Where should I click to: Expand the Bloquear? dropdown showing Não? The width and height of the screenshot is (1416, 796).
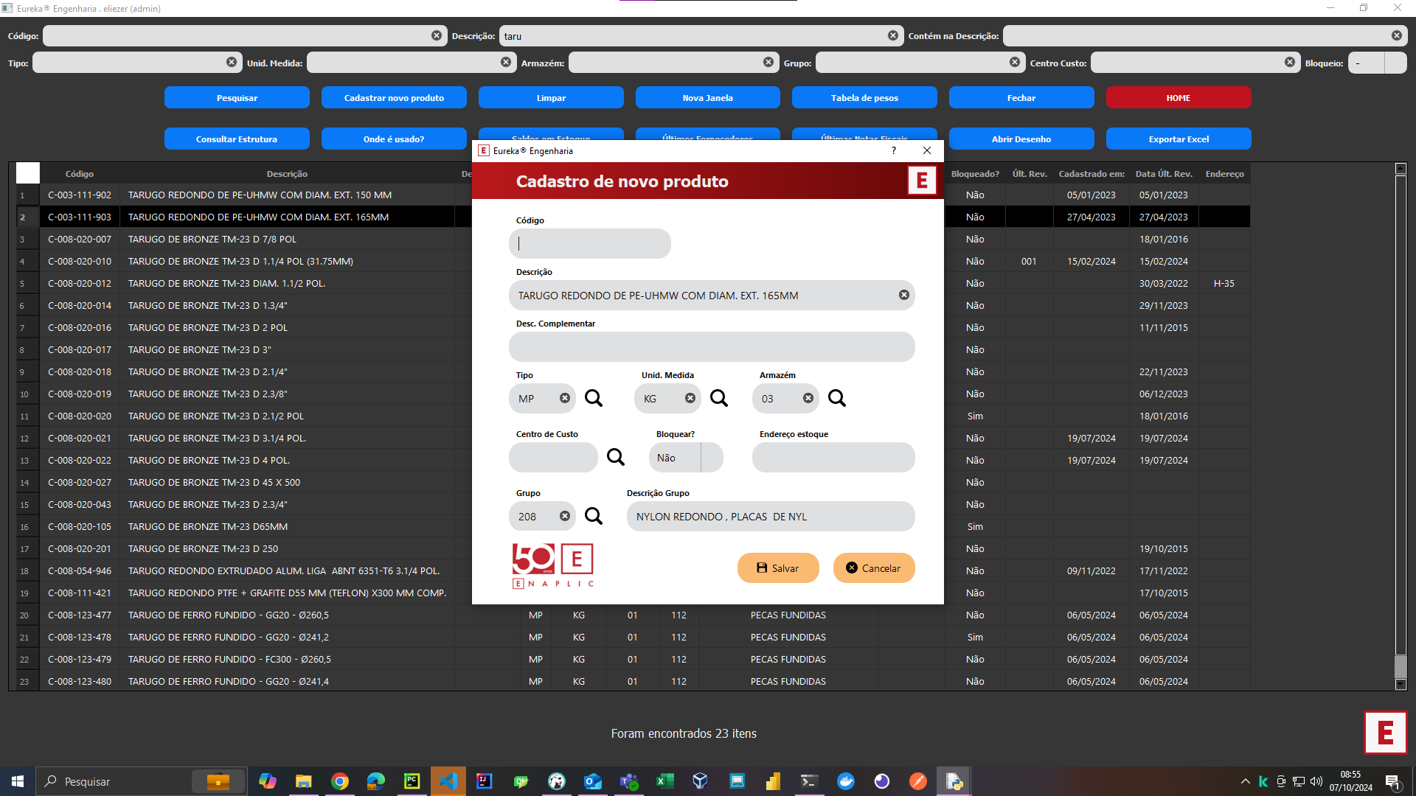pyautogui.click(x=712, y=458)
